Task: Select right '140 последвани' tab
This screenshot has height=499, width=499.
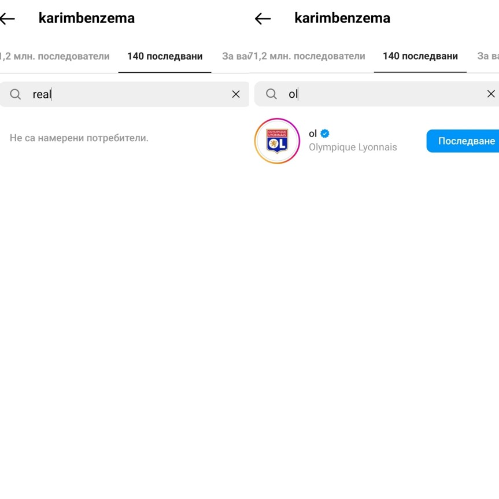Action: [x=420, y=56]
